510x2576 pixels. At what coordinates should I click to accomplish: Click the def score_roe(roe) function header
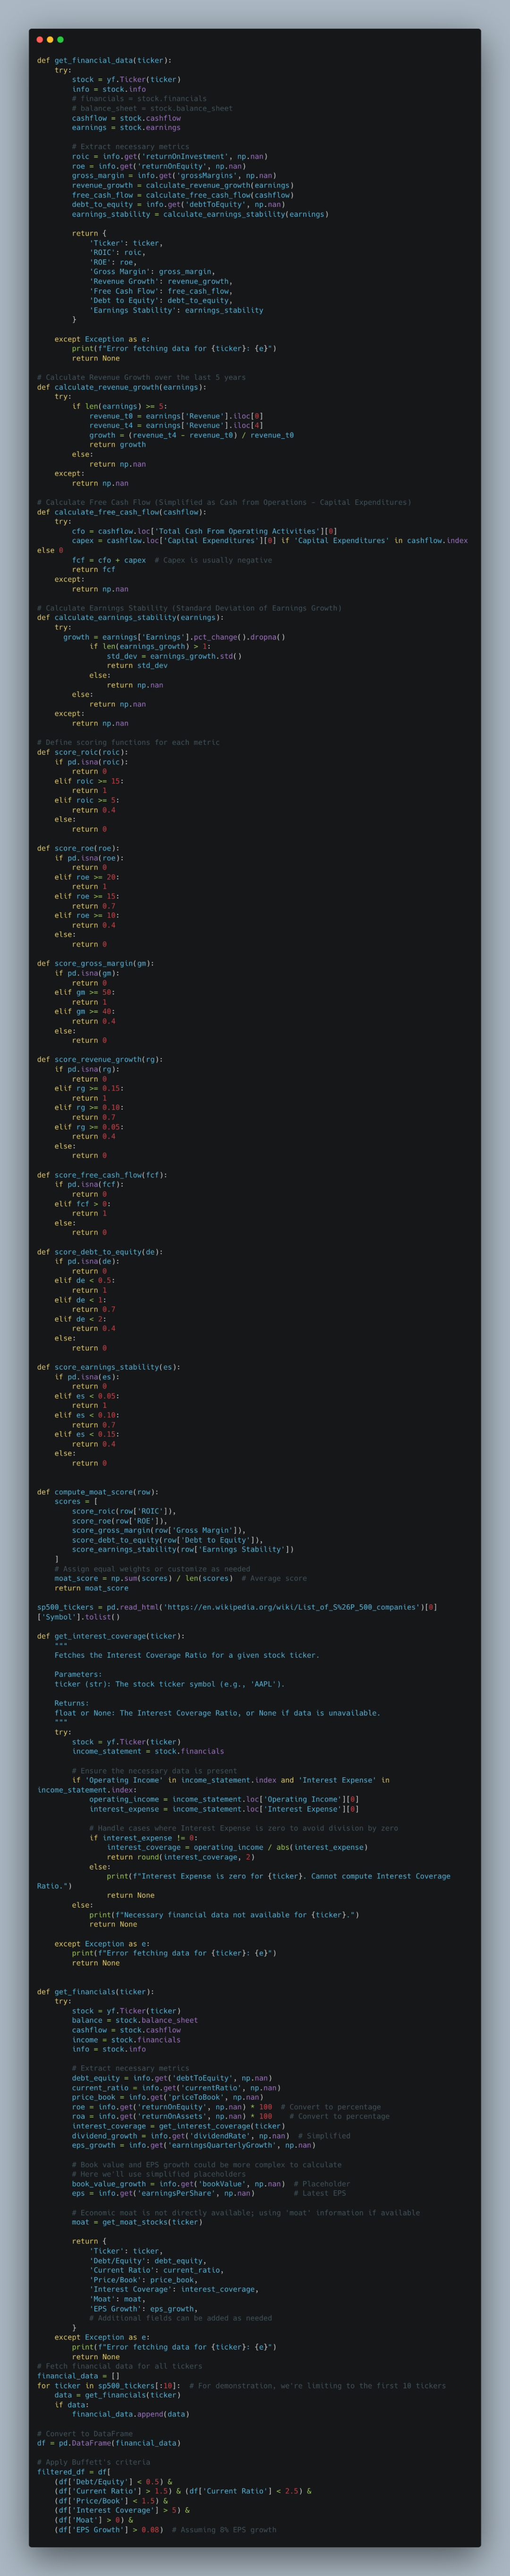78,848
